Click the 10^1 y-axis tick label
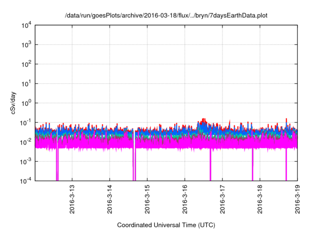328x230 pixels. (x=27, y=84)
